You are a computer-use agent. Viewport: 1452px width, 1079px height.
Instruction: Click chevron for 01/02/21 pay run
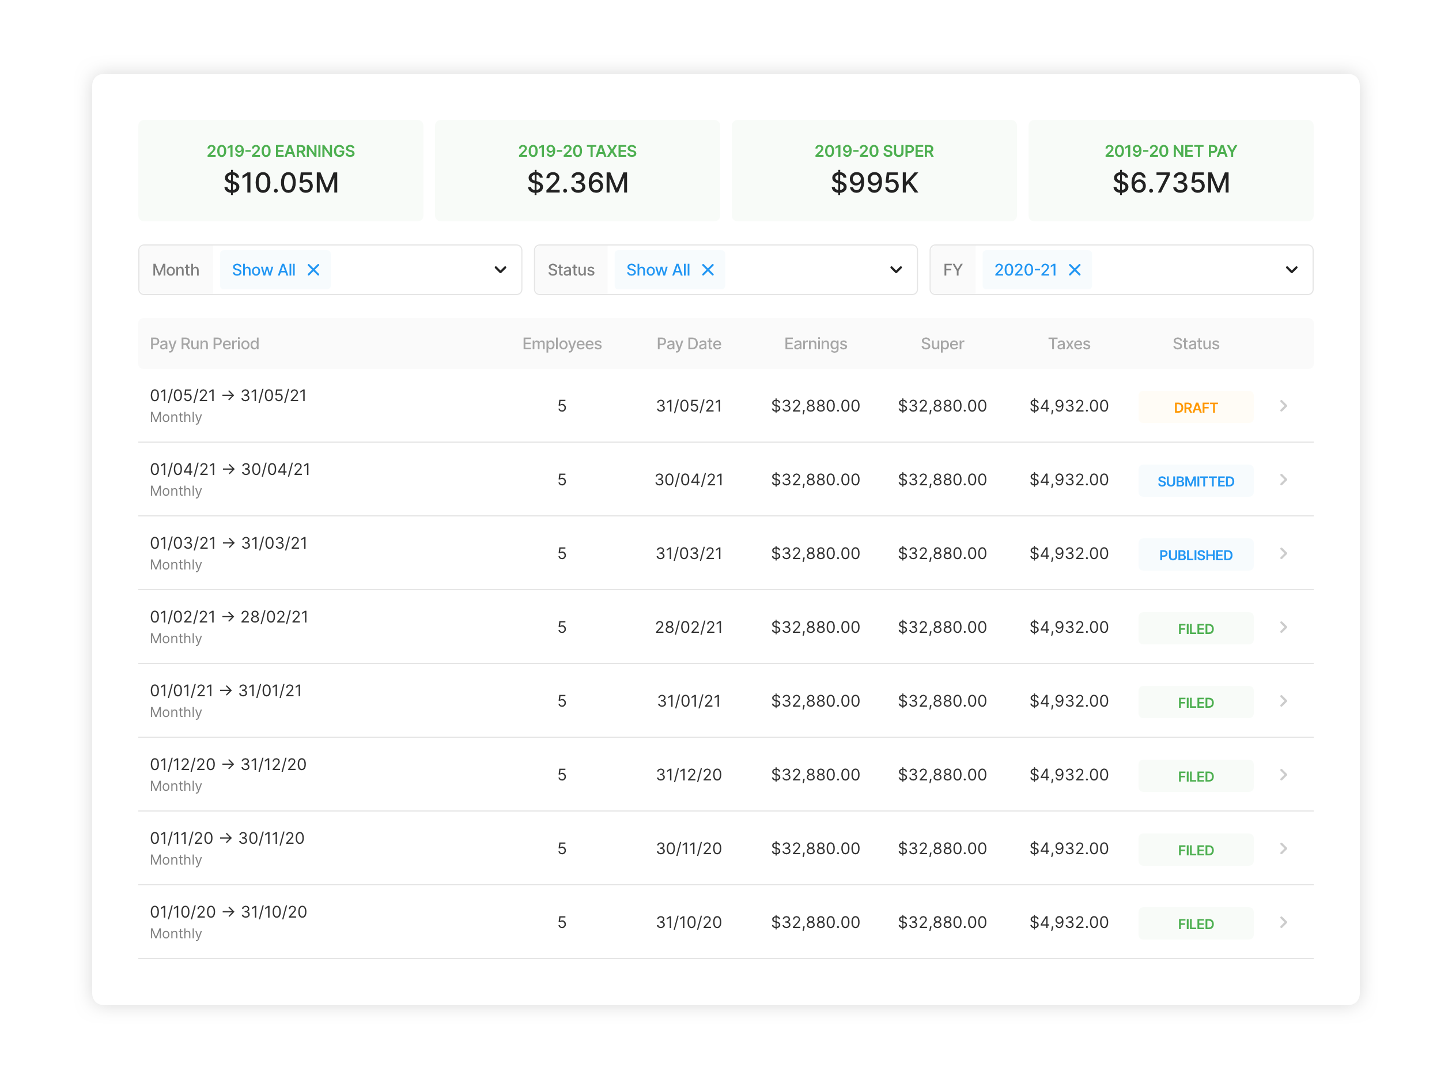(1283, 628)
